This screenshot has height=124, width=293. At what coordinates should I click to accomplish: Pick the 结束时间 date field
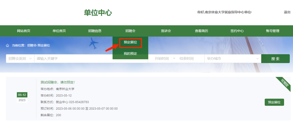click(x=187, y=59)
